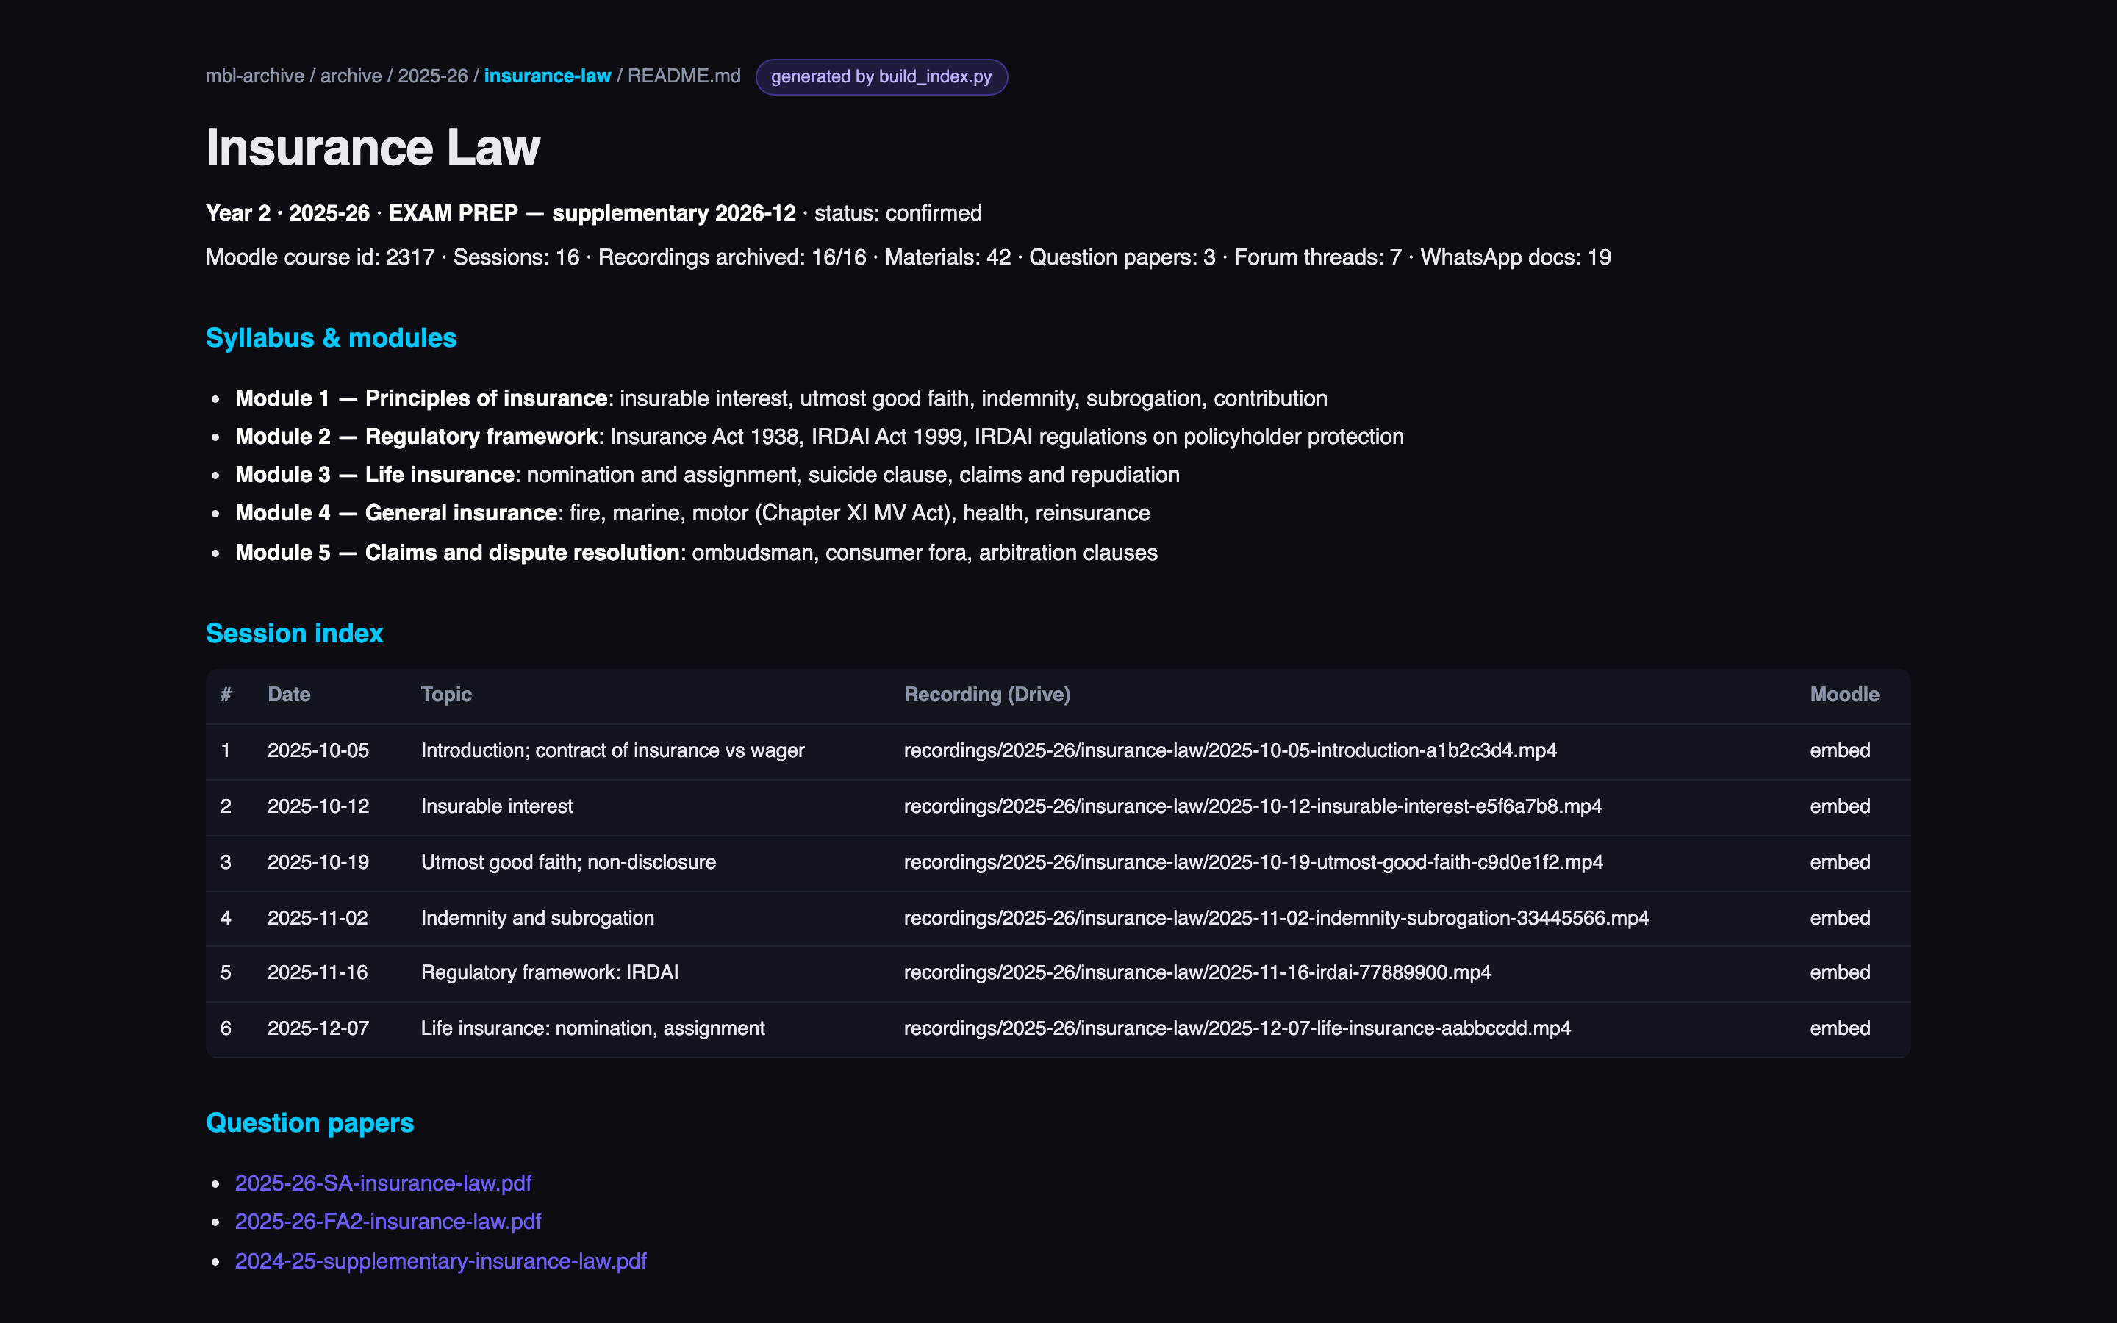Viewport: 2117px width, 1323px height.
Task: Click the Module 3 — Life insurance item
Action: [708, 475]
